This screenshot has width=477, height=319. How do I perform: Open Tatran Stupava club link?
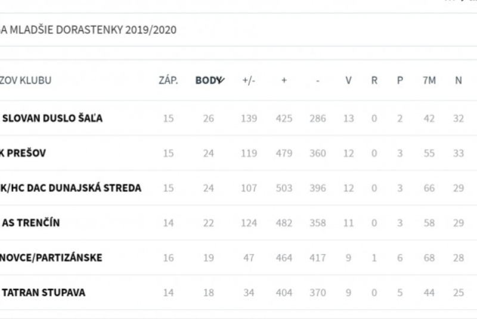[x=44, y=293]
